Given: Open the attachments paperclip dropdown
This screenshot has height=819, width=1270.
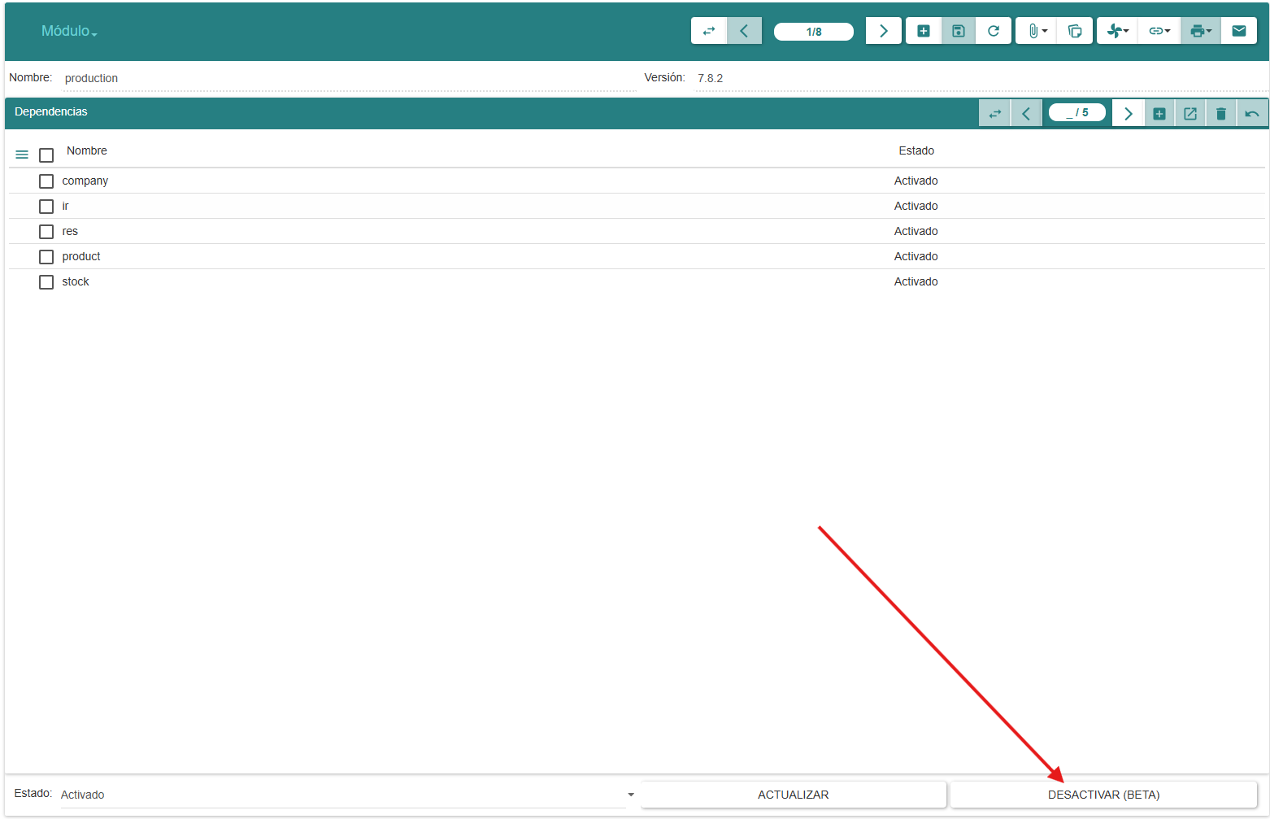Looking at the screenshot, I should pyautogui.click(x=1036, y=31).
